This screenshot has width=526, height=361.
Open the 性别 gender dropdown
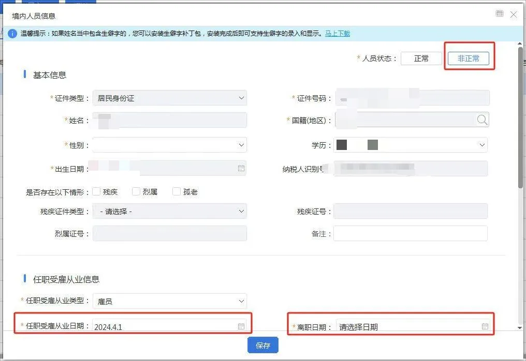coord(241,145)
